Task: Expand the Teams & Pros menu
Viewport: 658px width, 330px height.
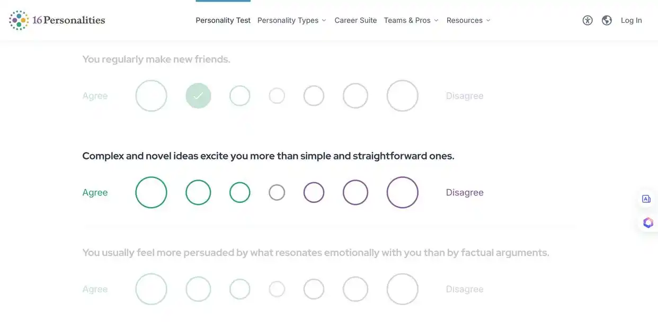Action: [411, 20]
